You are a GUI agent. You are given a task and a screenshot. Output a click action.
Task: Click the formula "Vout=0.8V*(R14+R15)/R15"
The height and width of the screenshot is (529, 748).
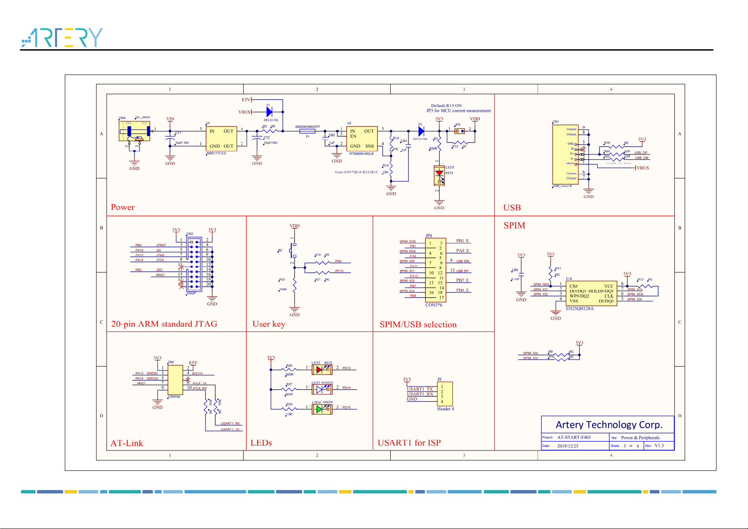coord(356,172)
